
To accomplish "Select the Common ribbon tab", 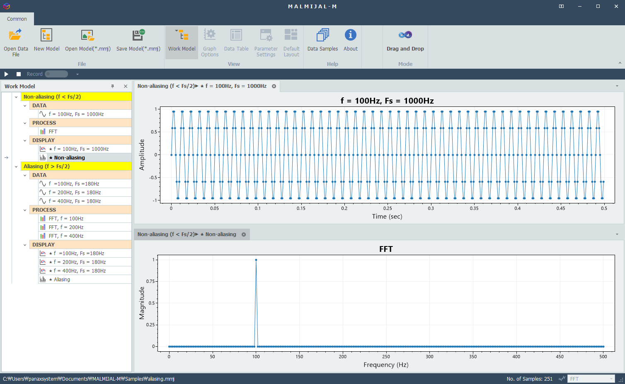I will (x=17, y=19).
